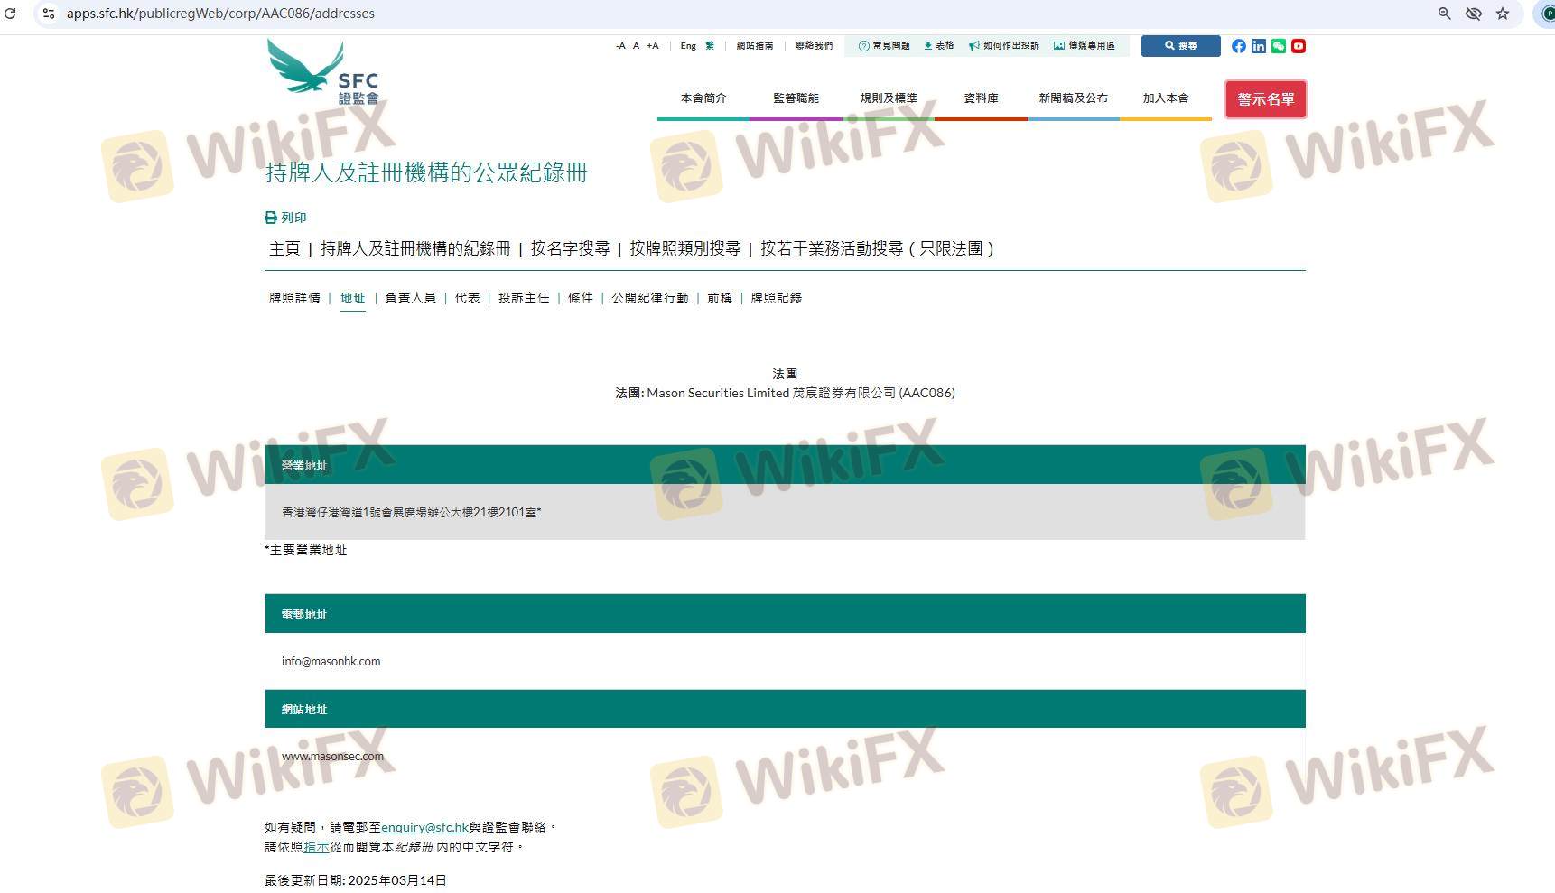Open 聯絡我們 contact link
The image size is (1555, 893).
(x=815, y=46)
